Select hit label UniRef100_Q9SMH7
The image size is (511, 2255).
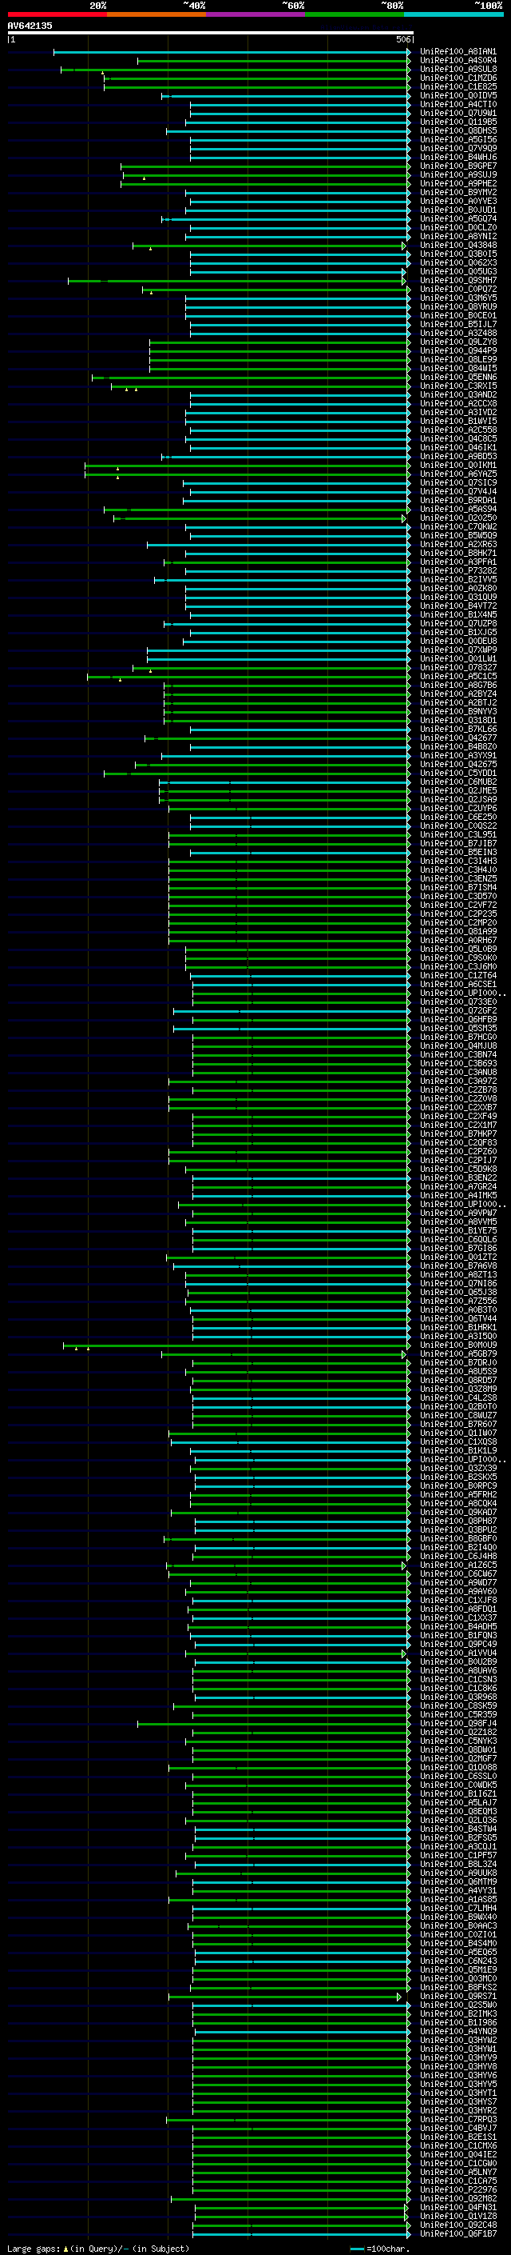click(458, 280)
